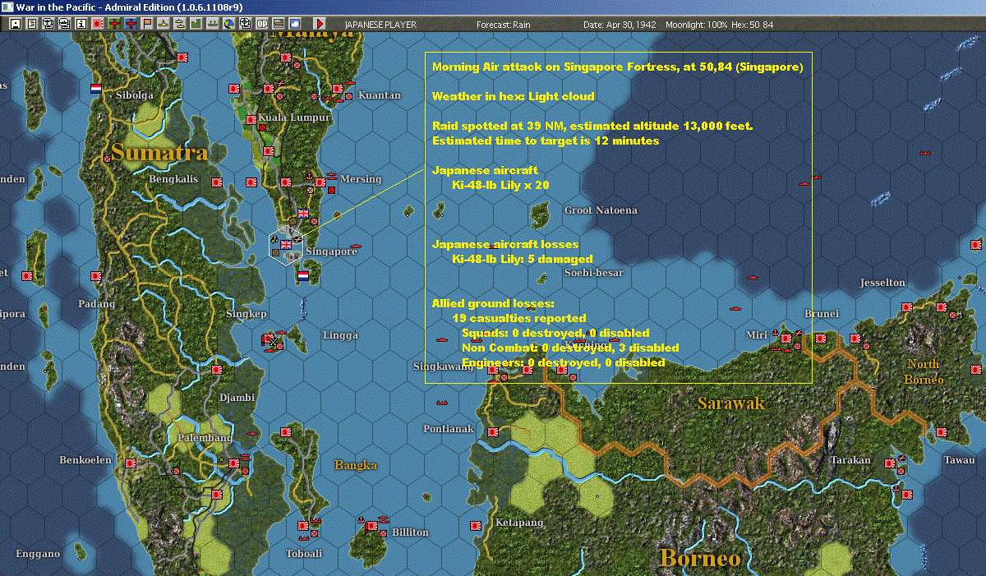This screenshot has height=576, width=986.
Task: Click the 'Borneo' island label
Action: click(700, 558)
